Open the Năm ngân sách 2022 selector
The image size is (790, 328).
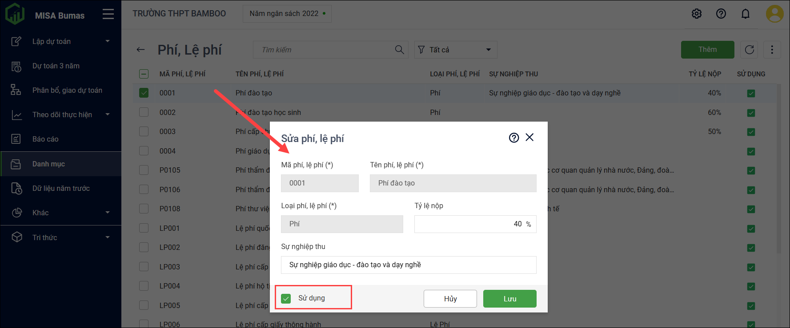[287, 14]
